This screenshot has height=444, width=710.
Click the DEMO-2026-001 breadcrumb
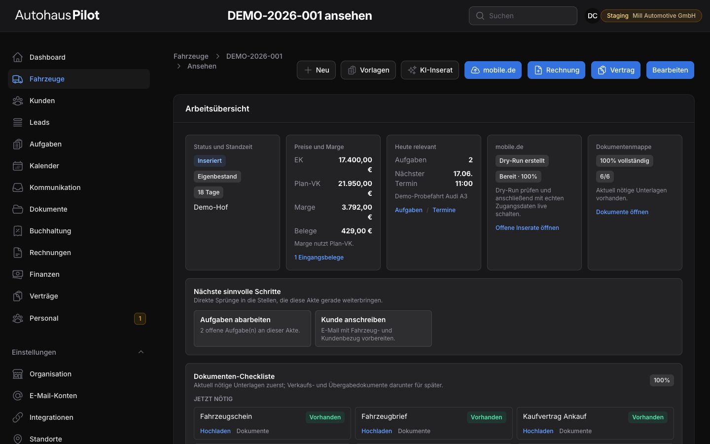[x=254, y=56]
